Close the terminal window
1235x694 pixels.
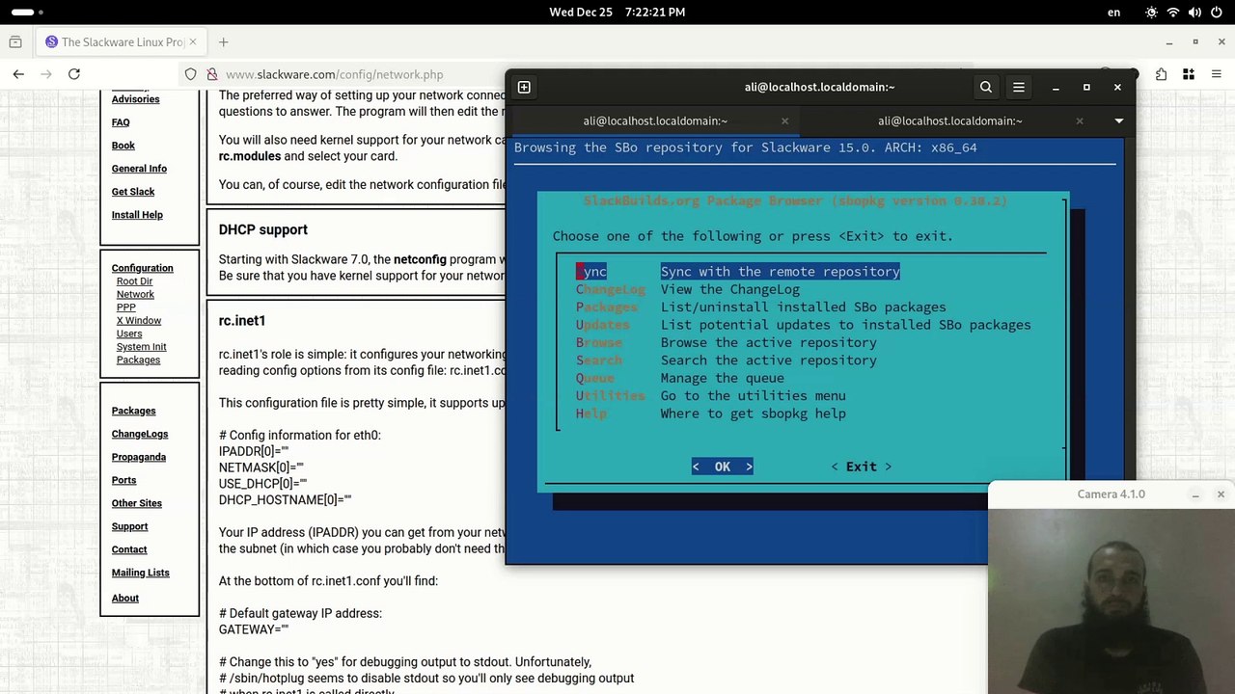point(1117,88)
